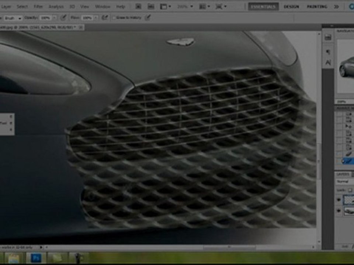This screenshot has height=265, width=354.
Task: Toggle tablet pressure for opacity icon
Action: (64, 17)
